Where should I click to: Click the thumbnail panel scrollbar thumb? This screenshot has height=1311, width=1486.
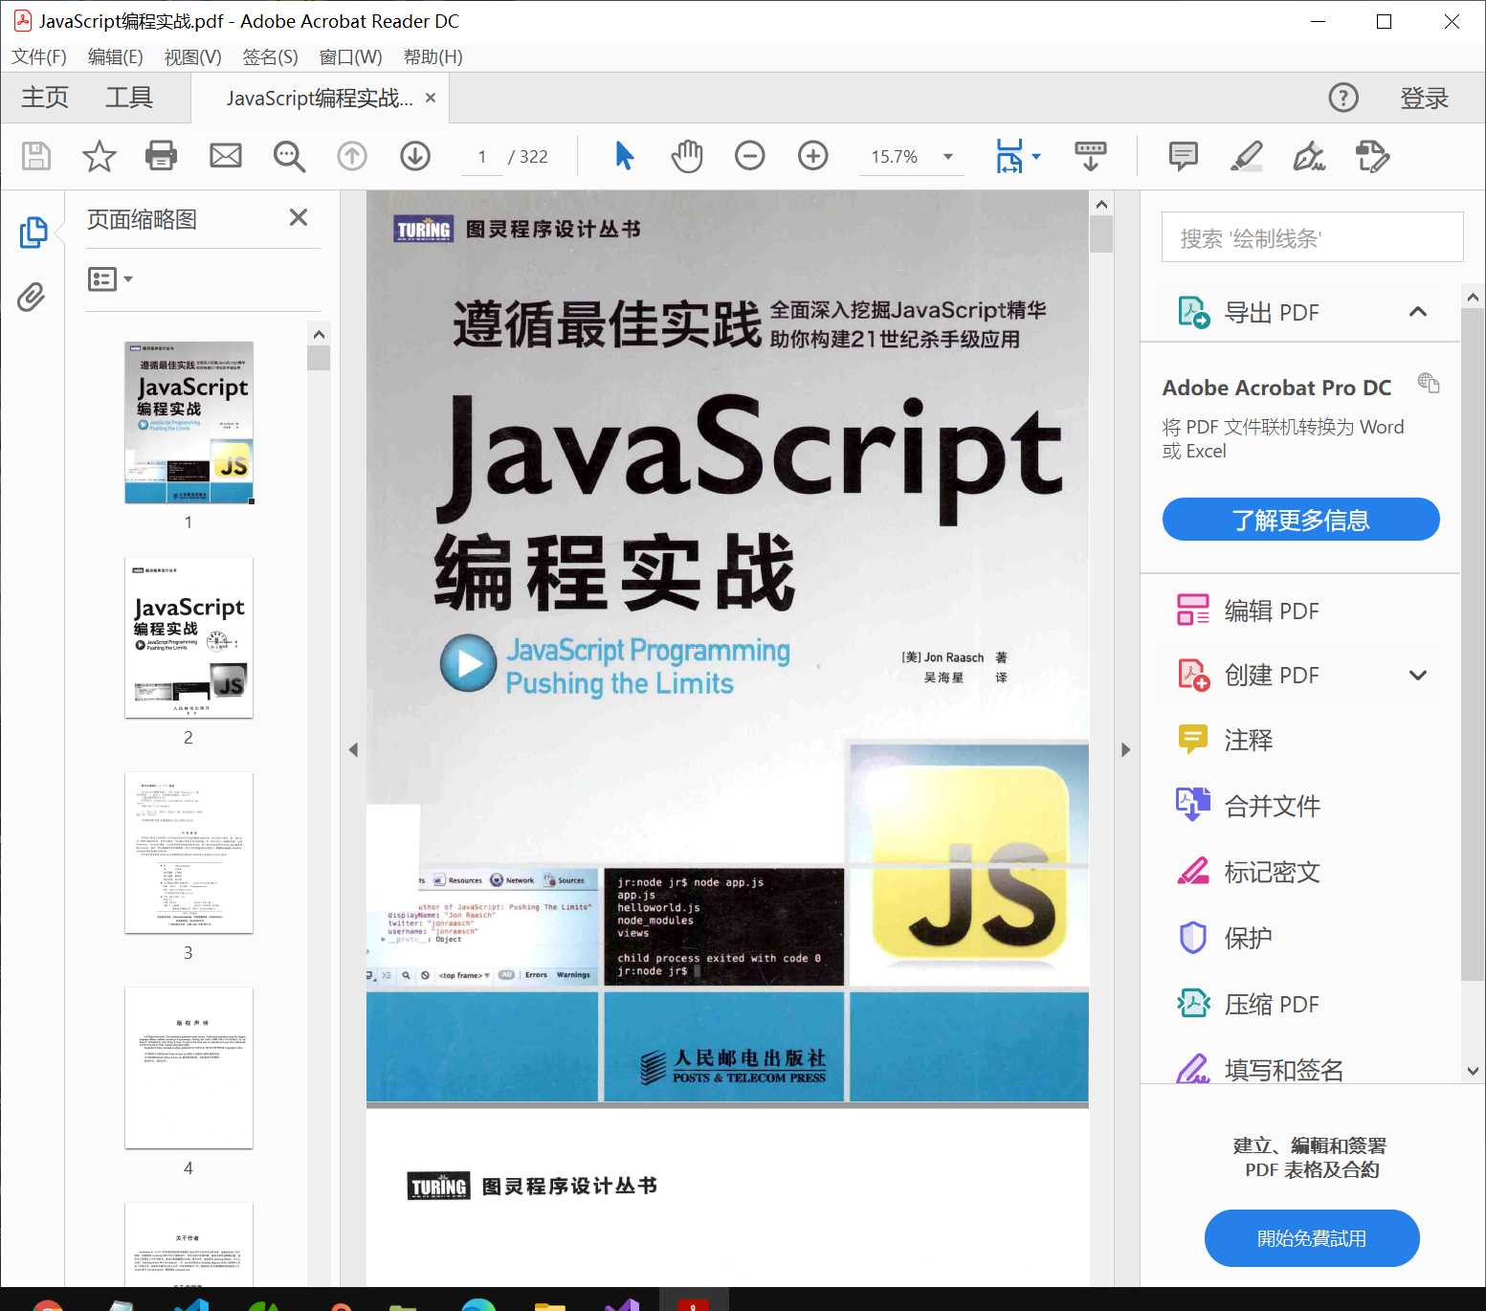point(319,358)
